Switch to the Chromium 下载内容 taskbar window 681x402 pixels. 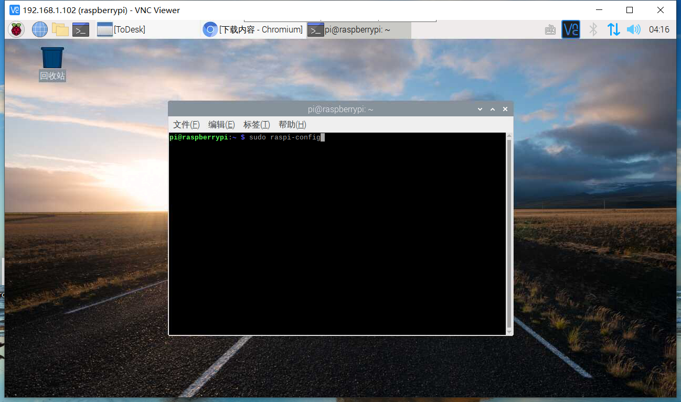(x=253, y=30)
